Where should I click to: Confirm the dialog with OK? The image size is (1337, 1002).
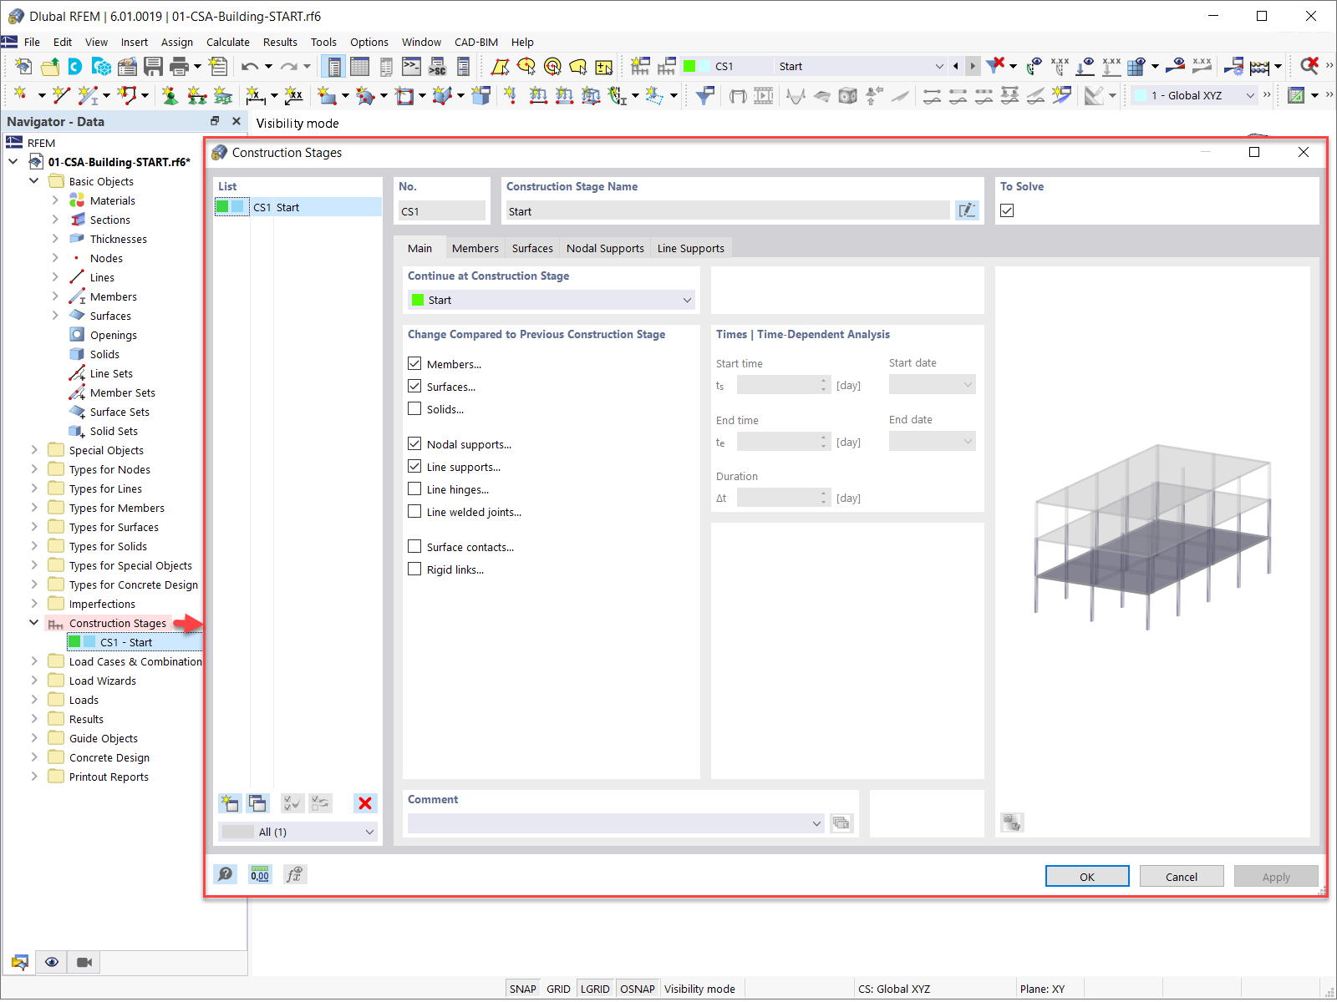coord(1086,876)
